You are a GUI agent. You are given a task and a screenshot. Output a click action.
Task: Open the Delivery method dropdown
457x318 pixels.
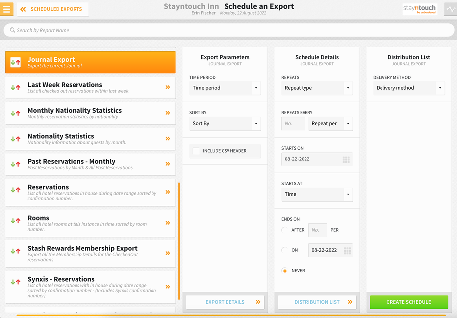409,88
